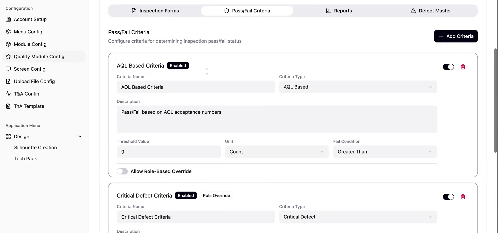498x233 pixels.
Task: Delete the AQL Based Criteria card
Action: point(463,67)
